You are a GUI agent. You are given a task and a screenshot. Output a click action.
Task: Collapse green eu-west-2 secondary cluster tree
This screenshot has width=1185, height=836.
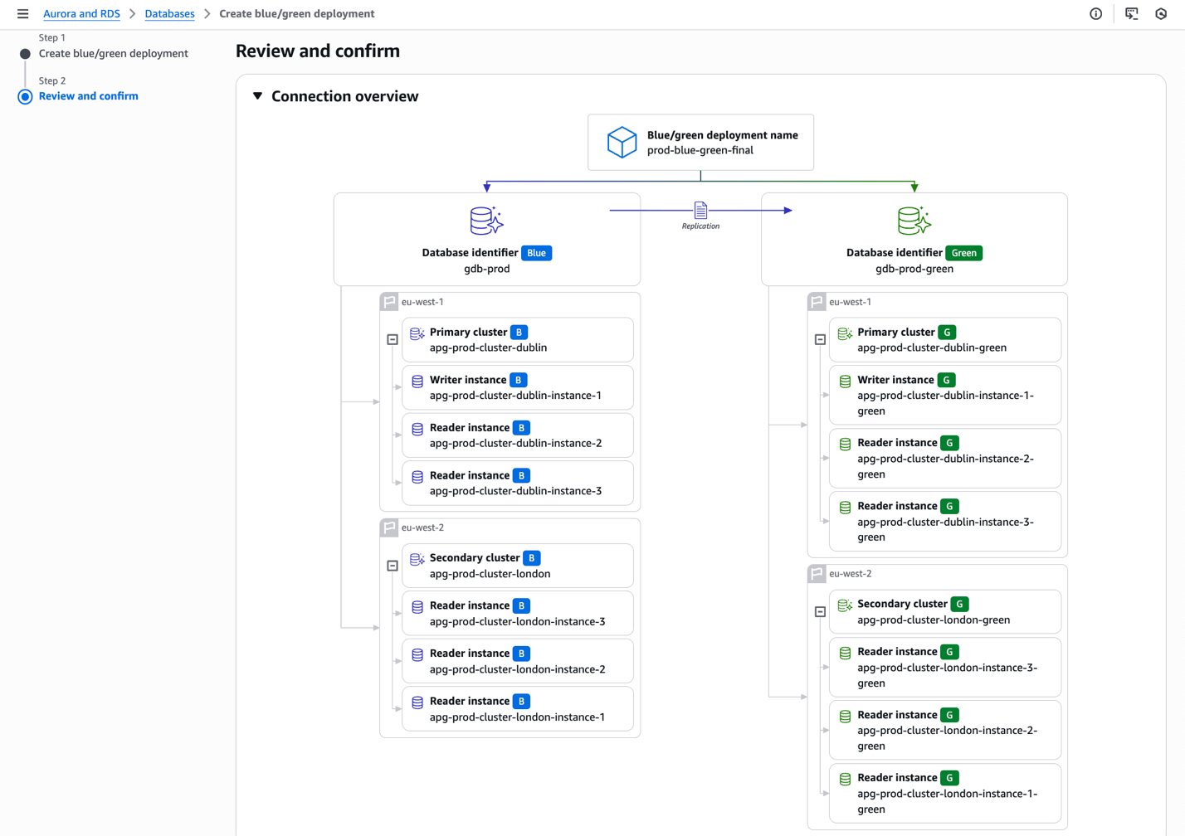[x=820, y=612]
